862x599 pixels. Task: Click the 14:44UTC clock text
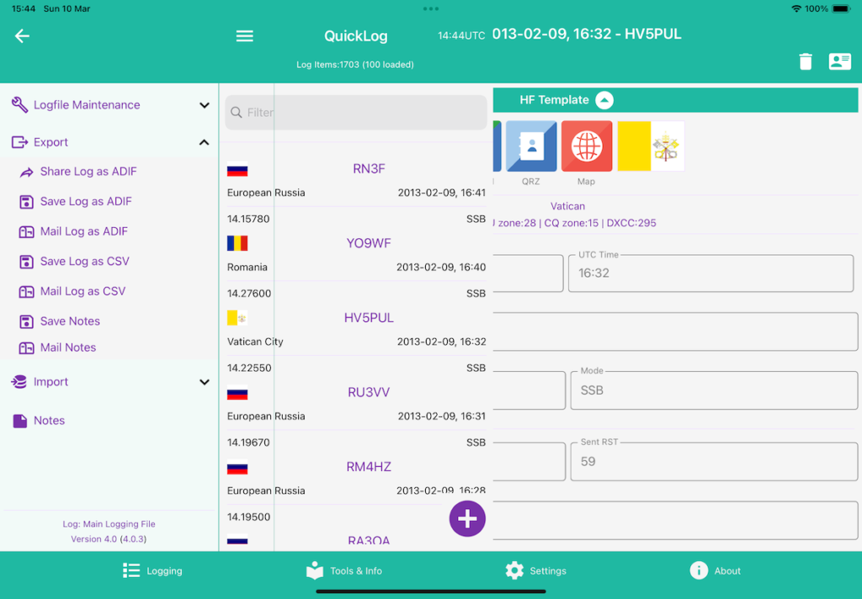[461, 36]
